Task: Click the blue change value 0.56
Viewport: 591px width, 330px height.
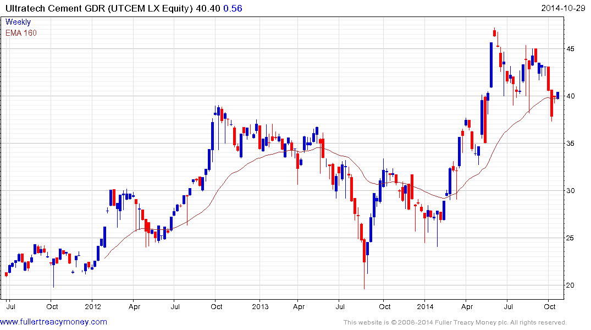Action: (233, 8)
